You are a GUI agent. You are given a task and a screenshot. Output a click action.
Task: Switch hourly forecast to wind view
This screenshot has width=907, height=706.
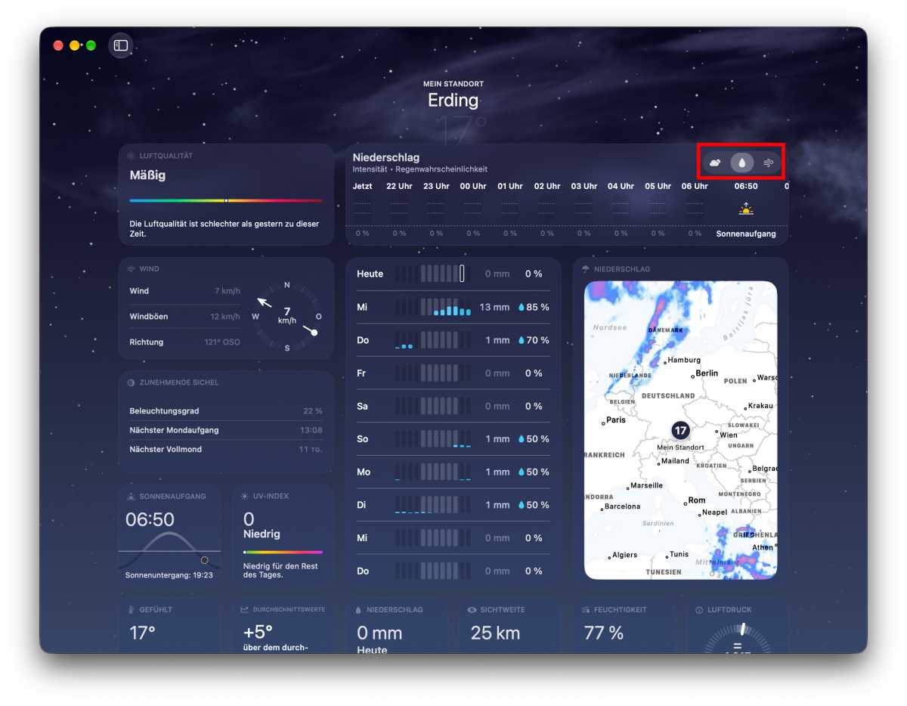[769, 163]
